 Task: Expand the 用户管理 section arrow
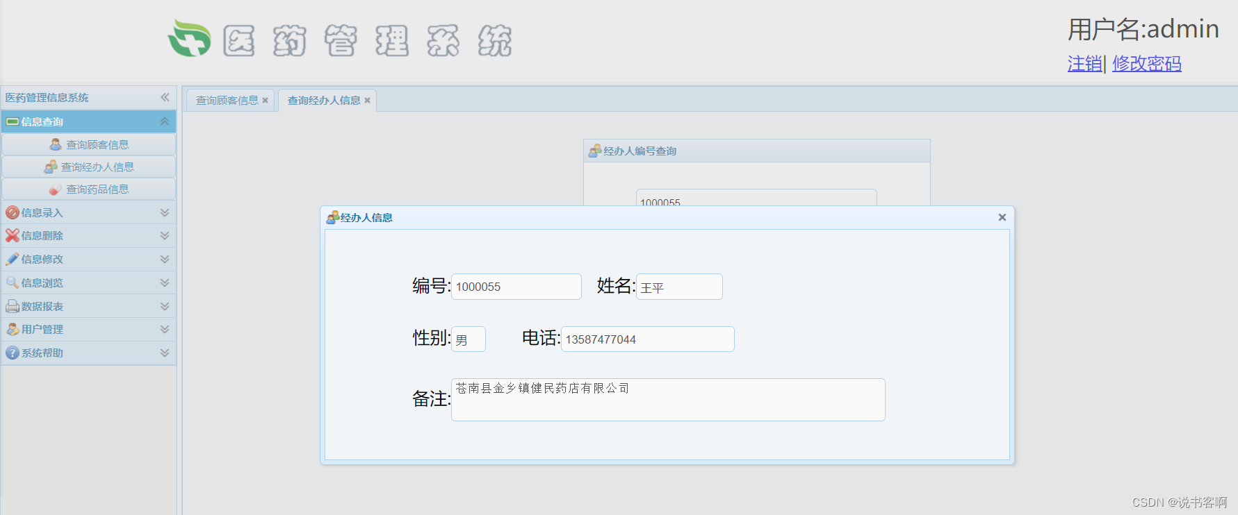click(x=165, y=329)
